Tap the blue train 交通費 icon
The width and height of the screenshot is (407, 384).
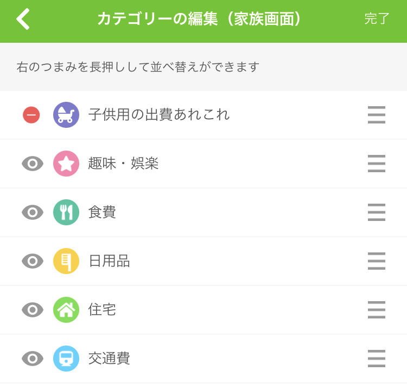tap(66, 359)
